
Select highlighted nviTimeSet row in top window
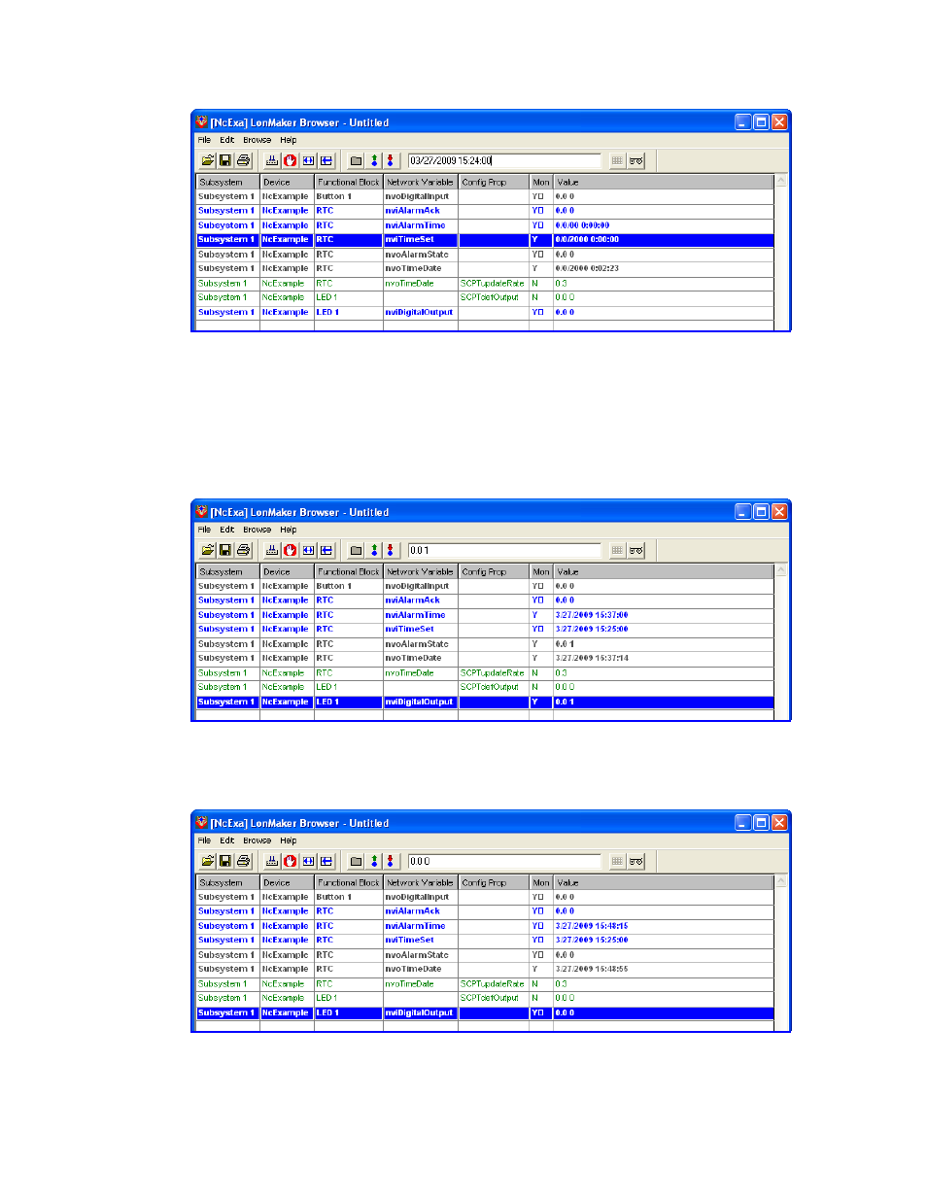(x=485, y=239)
